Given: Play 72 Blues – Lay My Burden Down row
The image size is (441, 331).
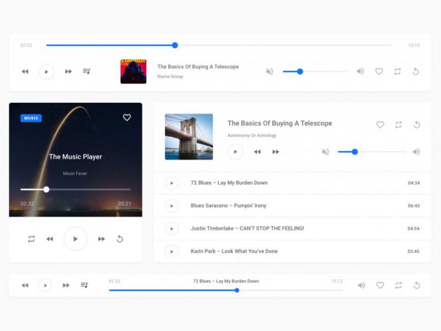Looking at the screenshot, I should (171, 183).
